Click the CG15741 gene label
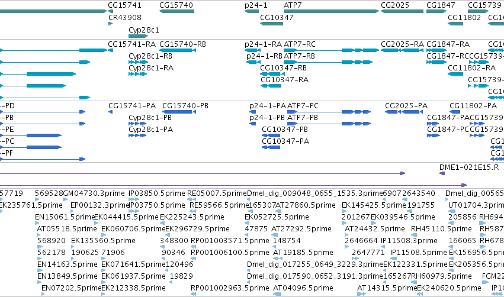 click(125, 5)
